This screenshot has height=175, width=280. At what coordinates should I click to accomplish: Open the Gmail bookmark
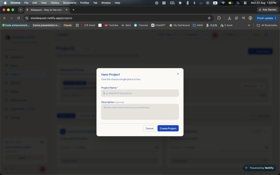[90, 25]
